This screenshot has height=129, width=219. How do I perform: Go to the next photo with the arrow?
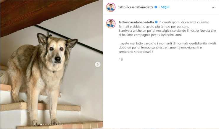click(98, 64)
